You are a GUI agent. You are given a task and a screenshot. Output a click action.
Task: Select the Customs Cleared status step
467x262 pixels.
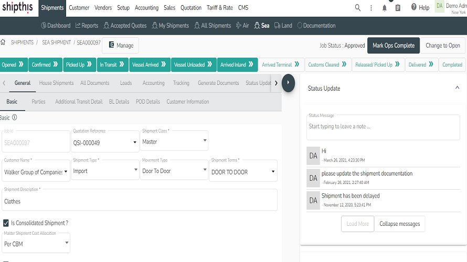327,64
